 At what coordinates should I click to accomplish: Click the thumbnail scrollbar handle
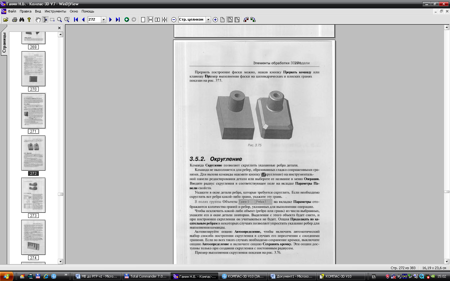[61, 194]
